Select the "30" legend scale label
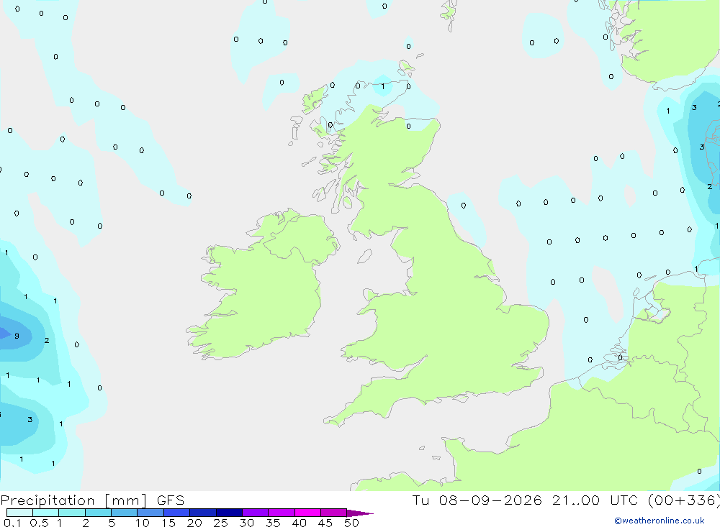 [x=246, y=523]
